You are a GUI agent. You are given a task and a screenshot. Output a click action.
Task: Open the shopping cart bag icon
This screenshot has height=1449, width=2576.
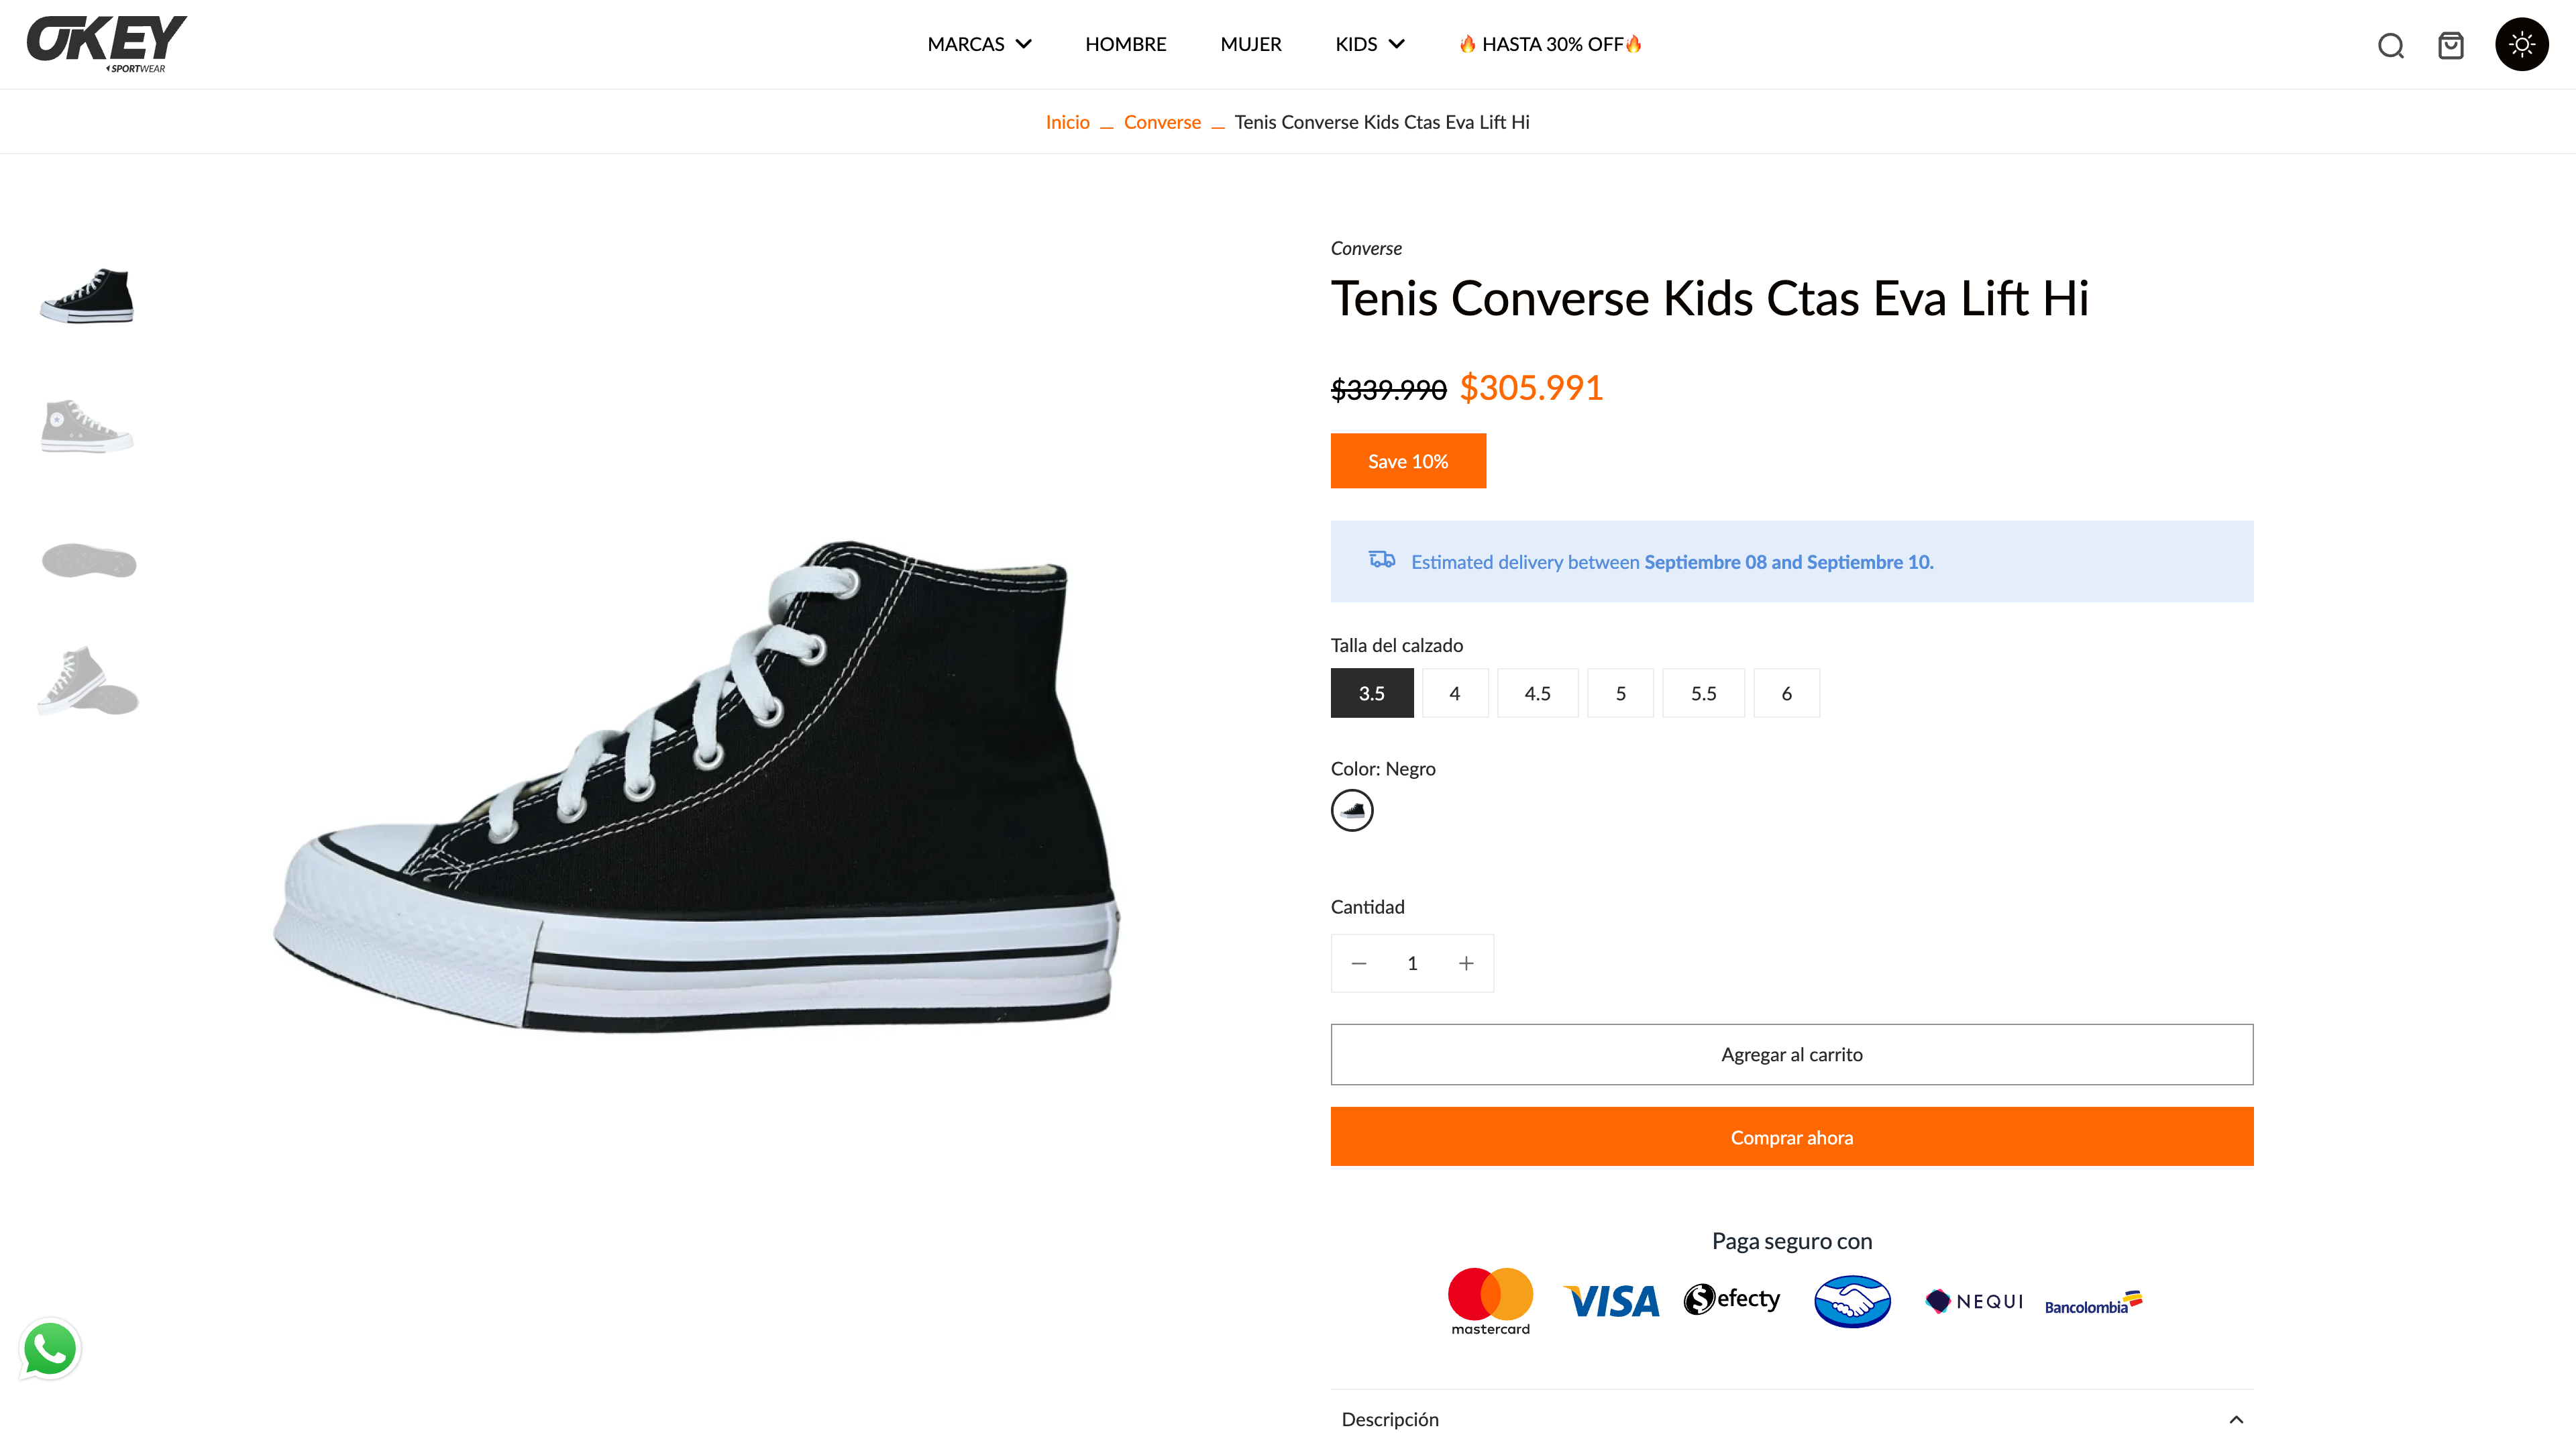point(2450,45)
